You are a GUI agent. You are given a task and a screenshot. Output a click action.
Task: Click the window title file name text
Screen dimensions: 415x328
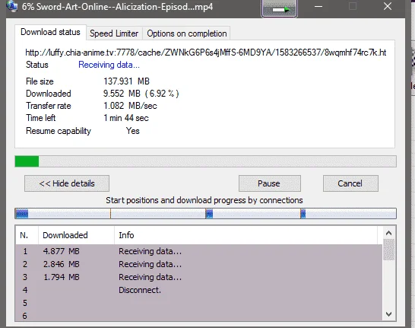(x=117, y=7)
